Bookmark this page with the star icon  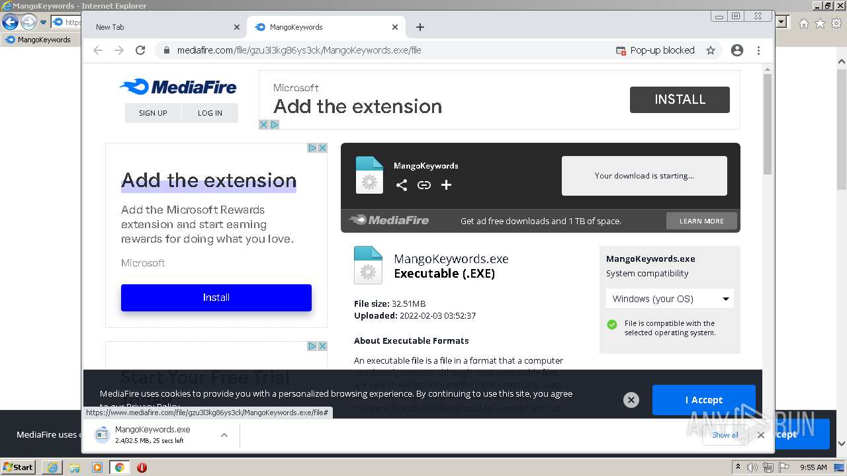click(x=711, y=50)
